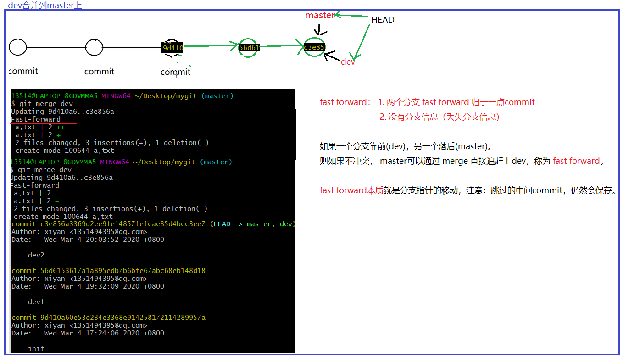This screenshot has width=623, height=357.
Task: Click the commit c3e856a hash line
Action: [x=108, y=224]
